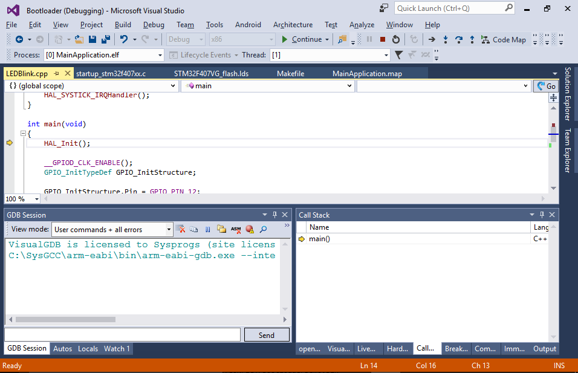Screen dimensions: 578x373
Task: Click the Visual Studio logo icon
Action: point(13,10)
